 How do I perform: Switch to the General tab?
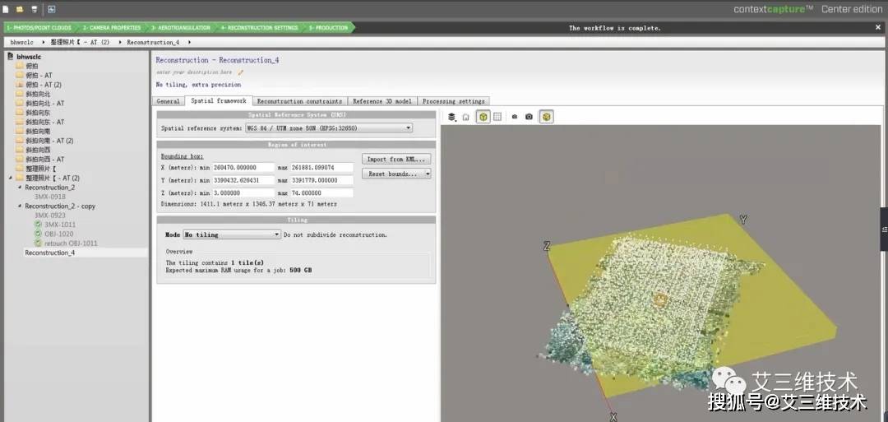(169, 101)
